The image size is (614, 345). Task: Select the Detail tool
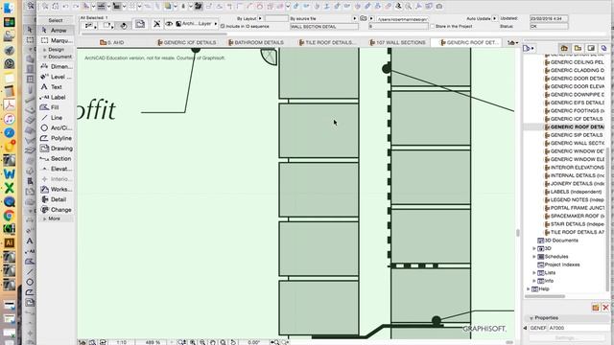point(56,199)
